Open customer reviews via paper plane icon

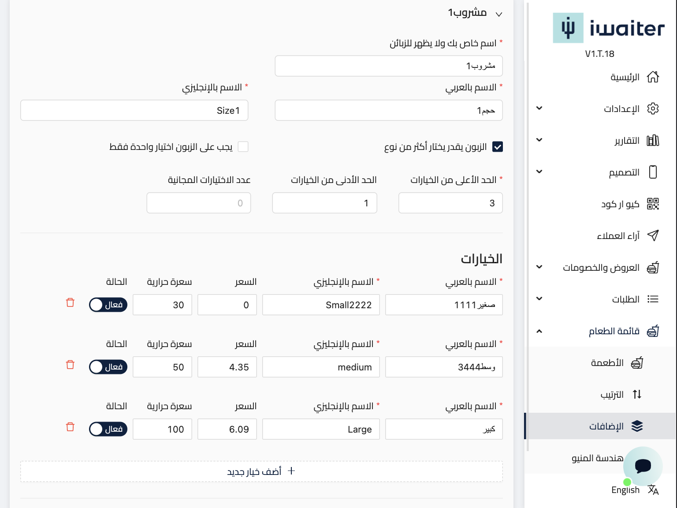click(653, 235)
